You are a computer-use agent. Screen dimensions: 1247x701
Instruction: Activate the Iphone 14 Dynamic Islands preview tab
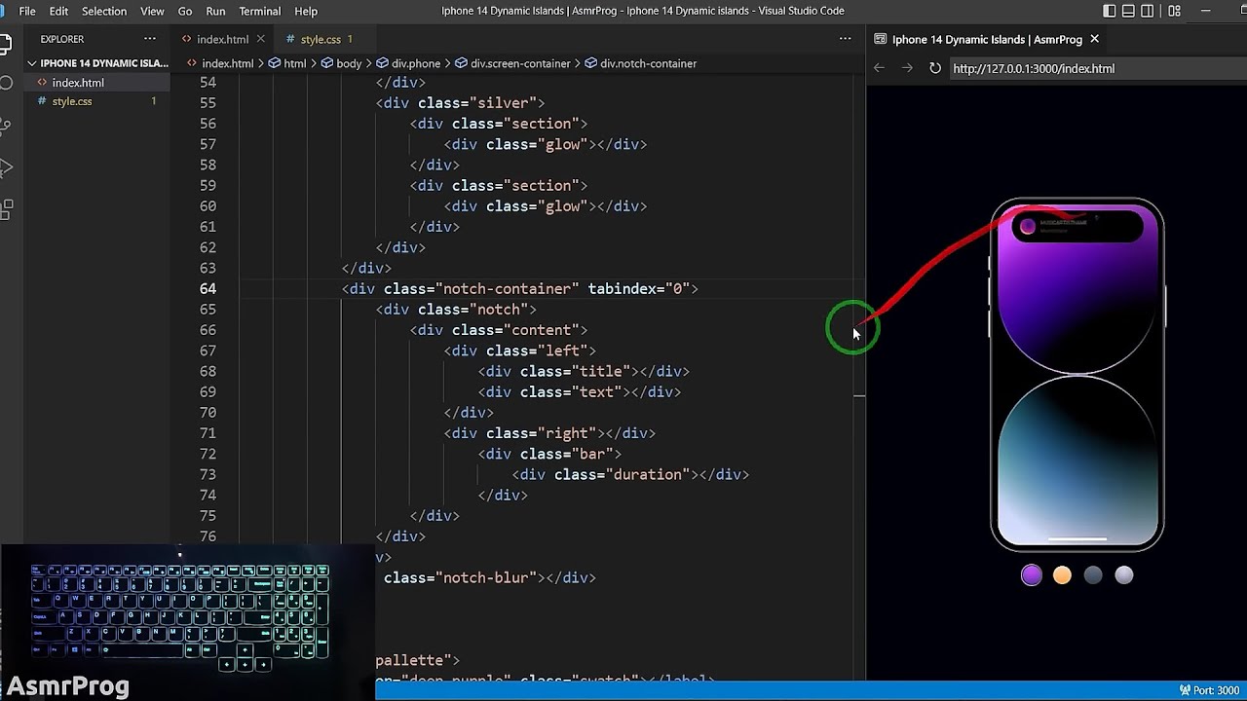[987, 39]
